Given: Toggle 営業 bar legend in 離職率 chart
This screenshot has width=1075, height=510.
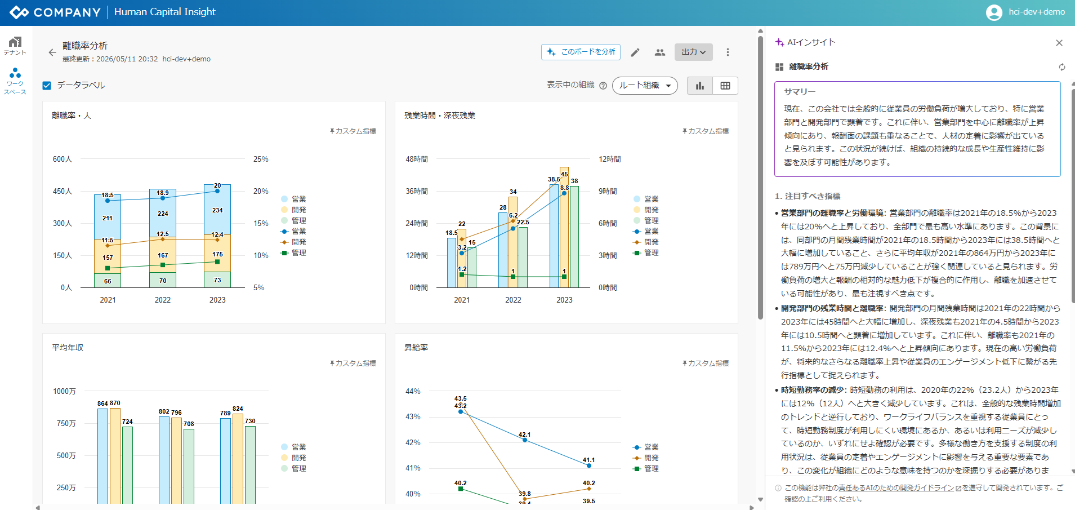Looking at the screenshot, I should [293, 199].
